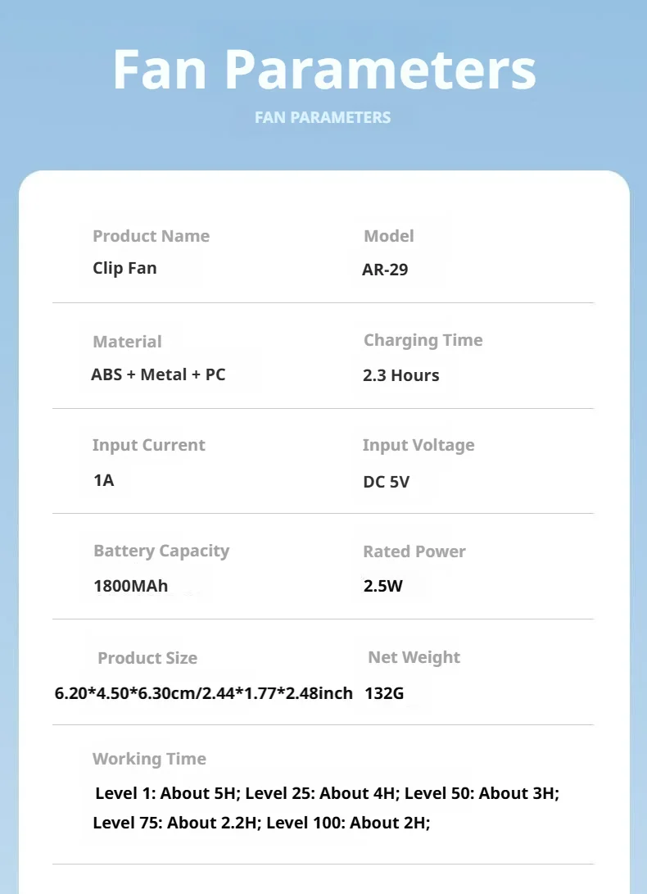Click the Clip Fan value
The image size is (647, 894).
124,268
